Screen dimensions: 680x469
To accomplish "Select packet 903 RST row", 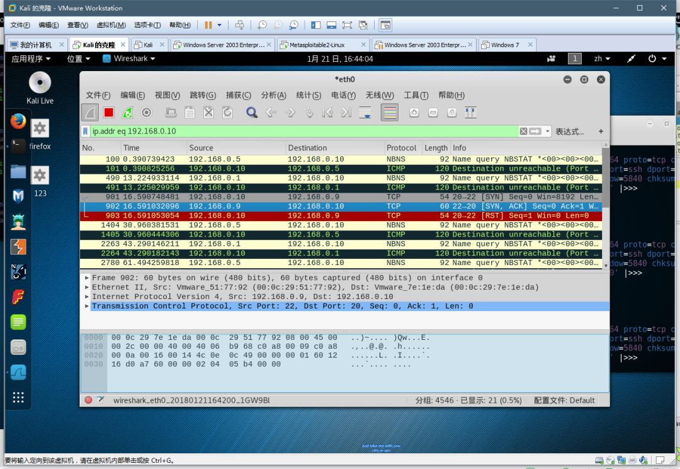I will click(x=341, y=216).
